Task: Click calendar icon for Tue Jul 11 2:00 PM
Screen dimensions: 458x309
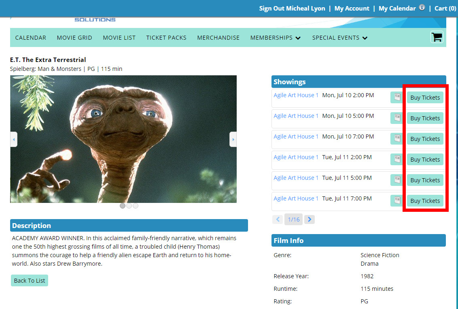Action: tap(397, 159)
